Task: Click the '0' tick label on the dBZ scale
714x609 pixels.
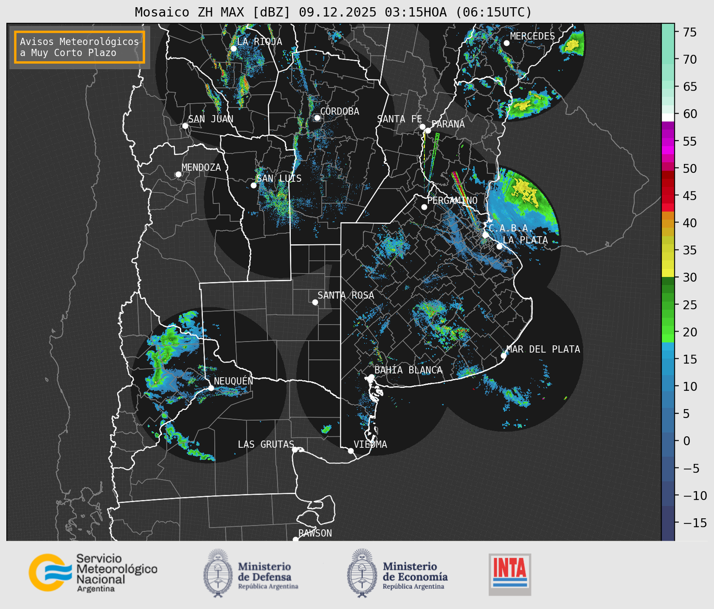Action: [686, 441]
